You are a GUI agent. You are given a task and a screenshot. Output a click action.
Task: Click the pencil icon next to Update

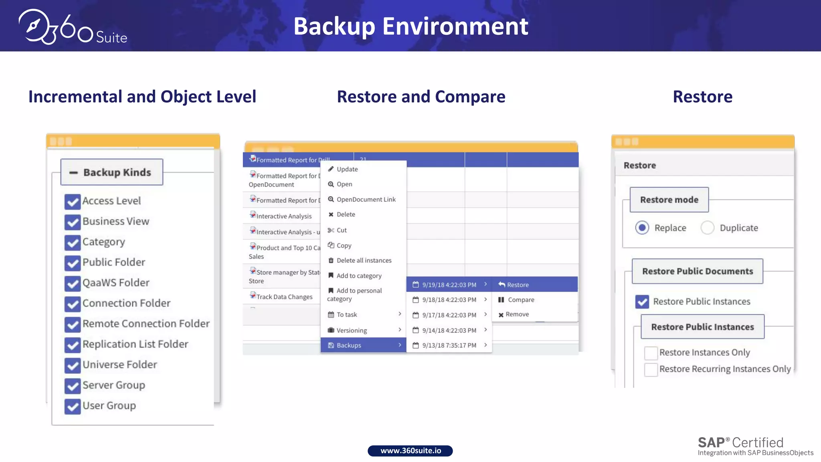(331, 169)
